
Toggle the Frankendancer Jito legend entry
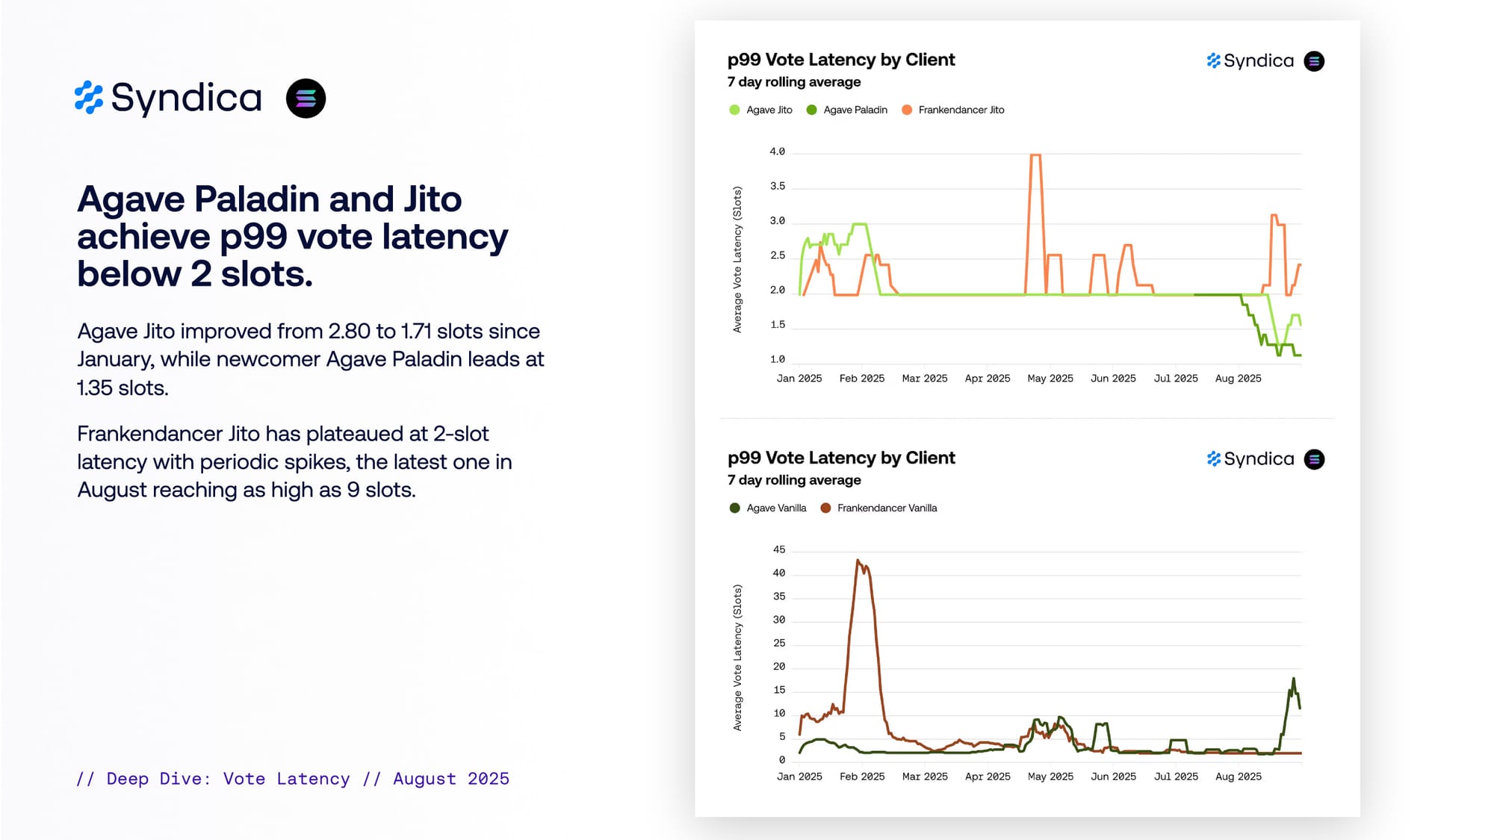(x=961, y=110)
